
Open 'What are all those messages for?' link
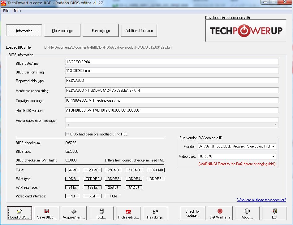click(x=261, y=200)
